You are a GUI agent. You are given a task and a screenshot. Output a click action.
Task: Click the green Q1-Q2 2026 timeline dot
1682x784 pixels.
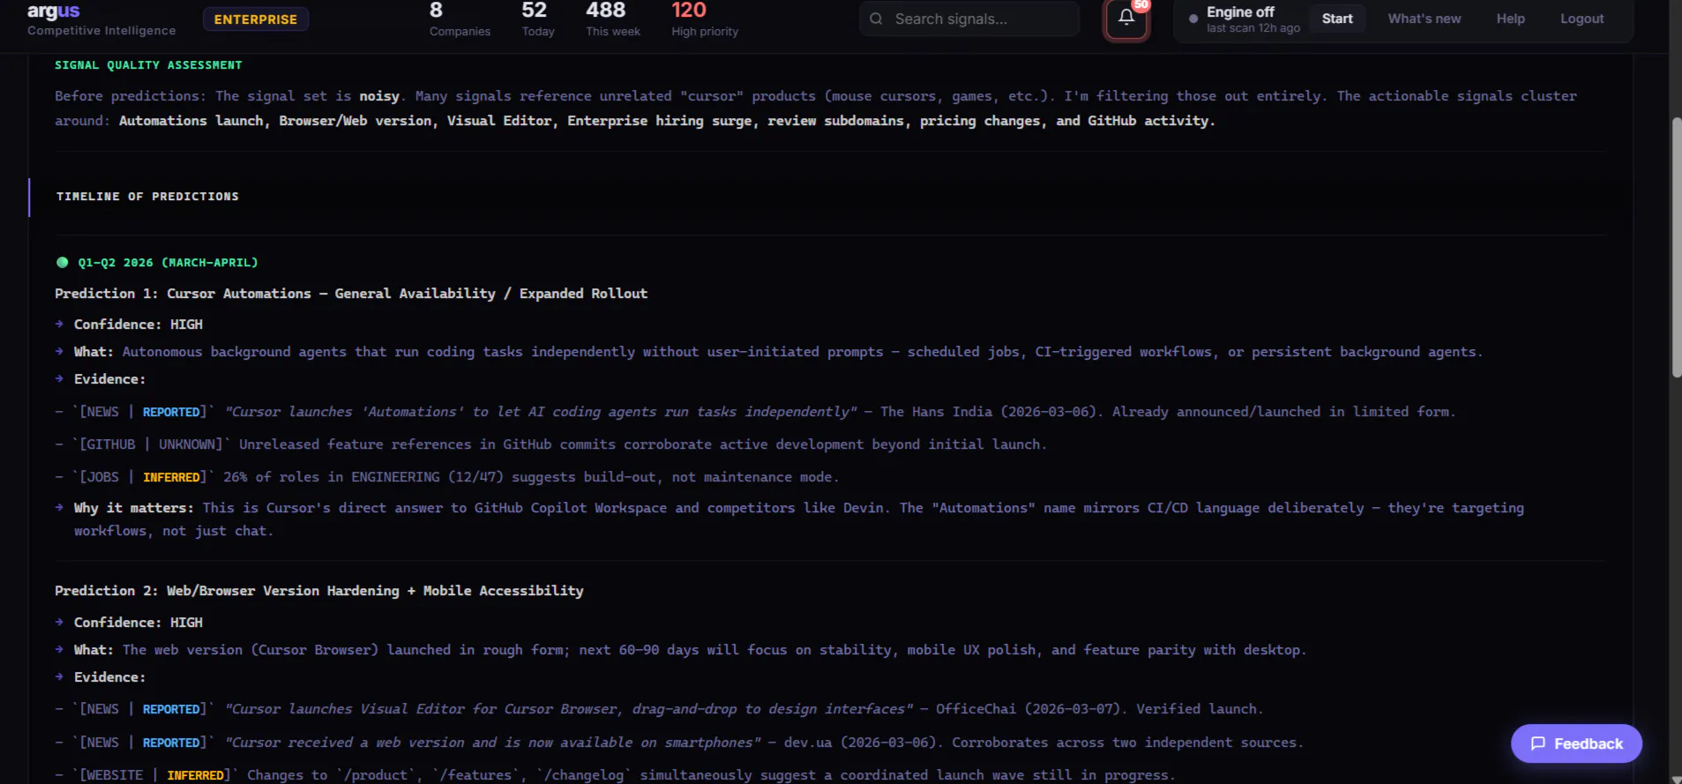click(x=63, y=262)
